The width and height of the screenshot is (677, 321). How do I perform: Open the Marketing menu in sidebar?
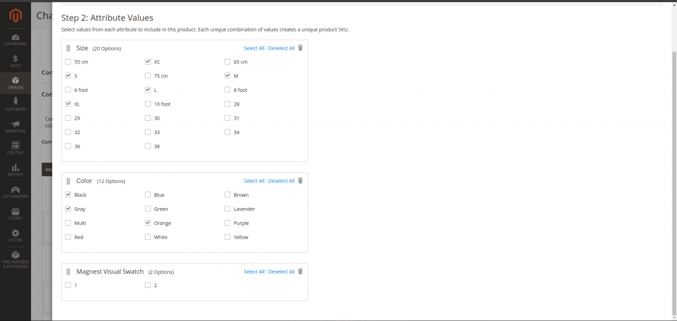point(15,125)
